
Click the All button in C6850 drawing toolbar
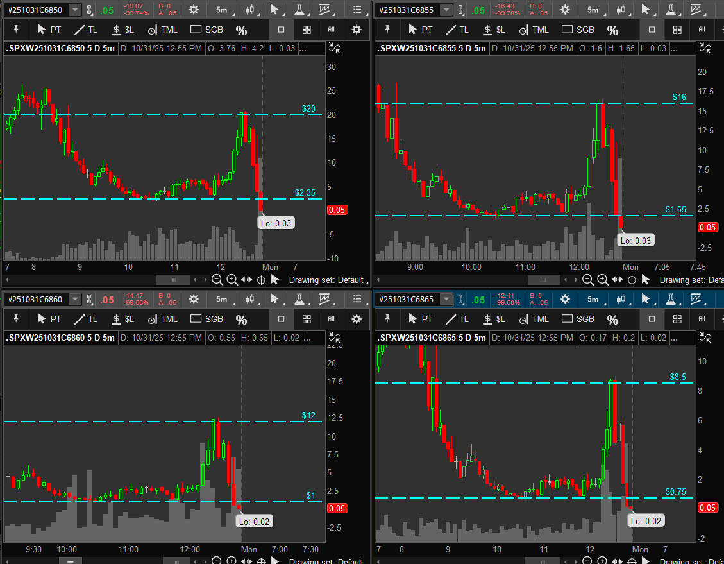point(332,30)
